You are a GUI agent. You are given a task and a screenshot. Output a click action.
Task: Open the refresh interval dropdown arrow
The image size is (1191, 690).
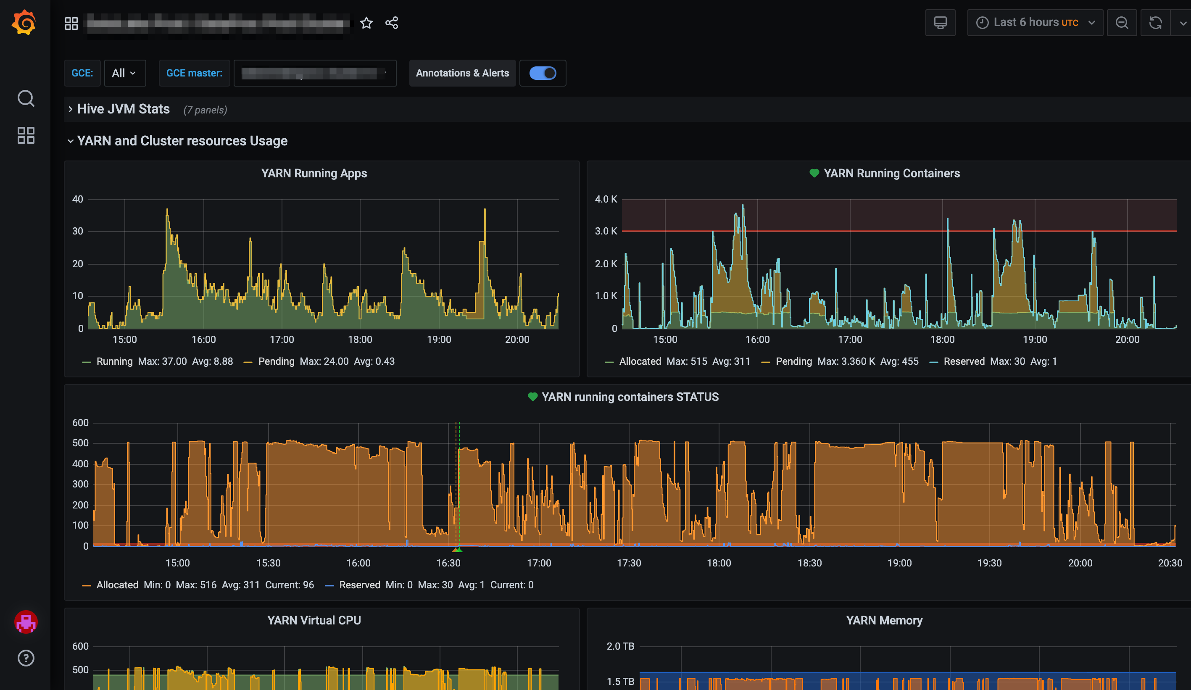(x=1182, y=23)
